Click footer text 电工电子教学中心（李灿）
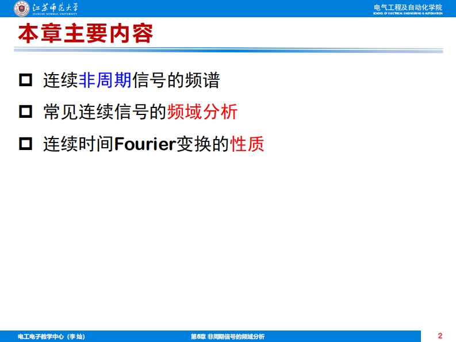 coord(51,336)
